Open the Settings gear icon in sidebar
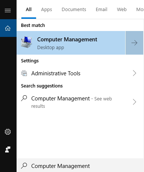This screenshot has width=144, height=172. [x=8, y=132]
